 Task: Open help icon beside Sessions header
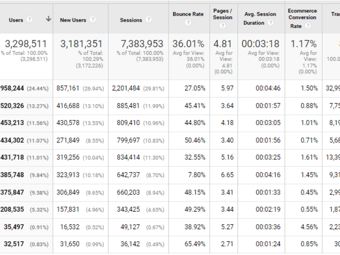(x=149, y=19)
